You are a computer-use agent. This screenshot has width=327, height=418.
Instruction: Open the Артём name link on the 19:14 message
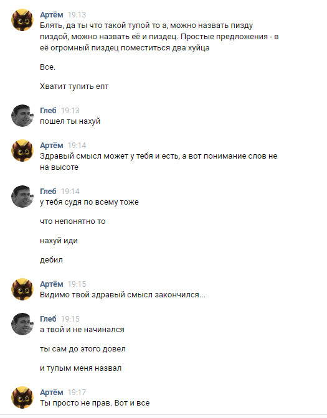52,146
